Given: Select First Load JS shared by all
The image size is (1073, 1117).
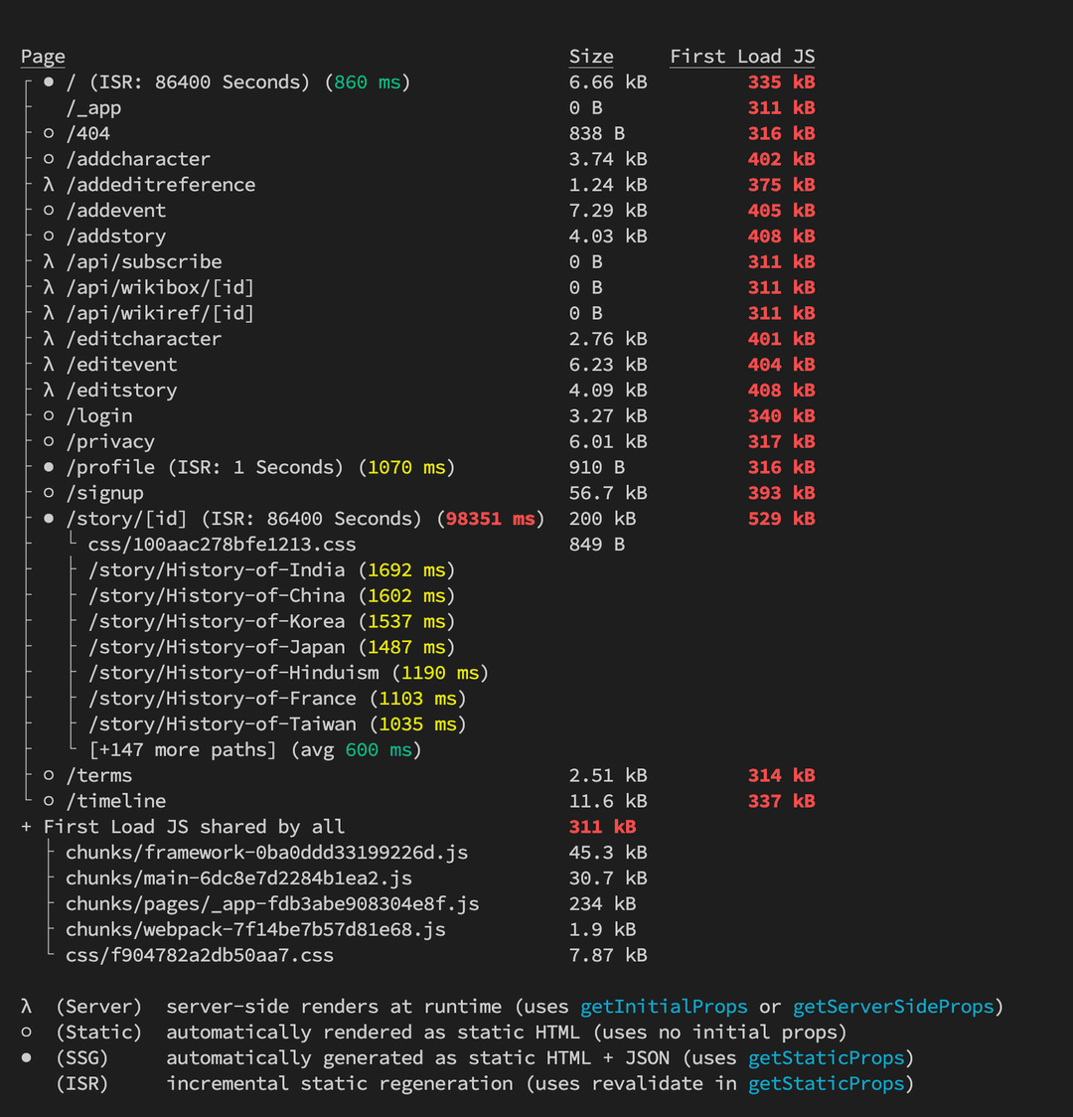Looking at the screenshot, I should pyautogui.click(x=194, y=827).
